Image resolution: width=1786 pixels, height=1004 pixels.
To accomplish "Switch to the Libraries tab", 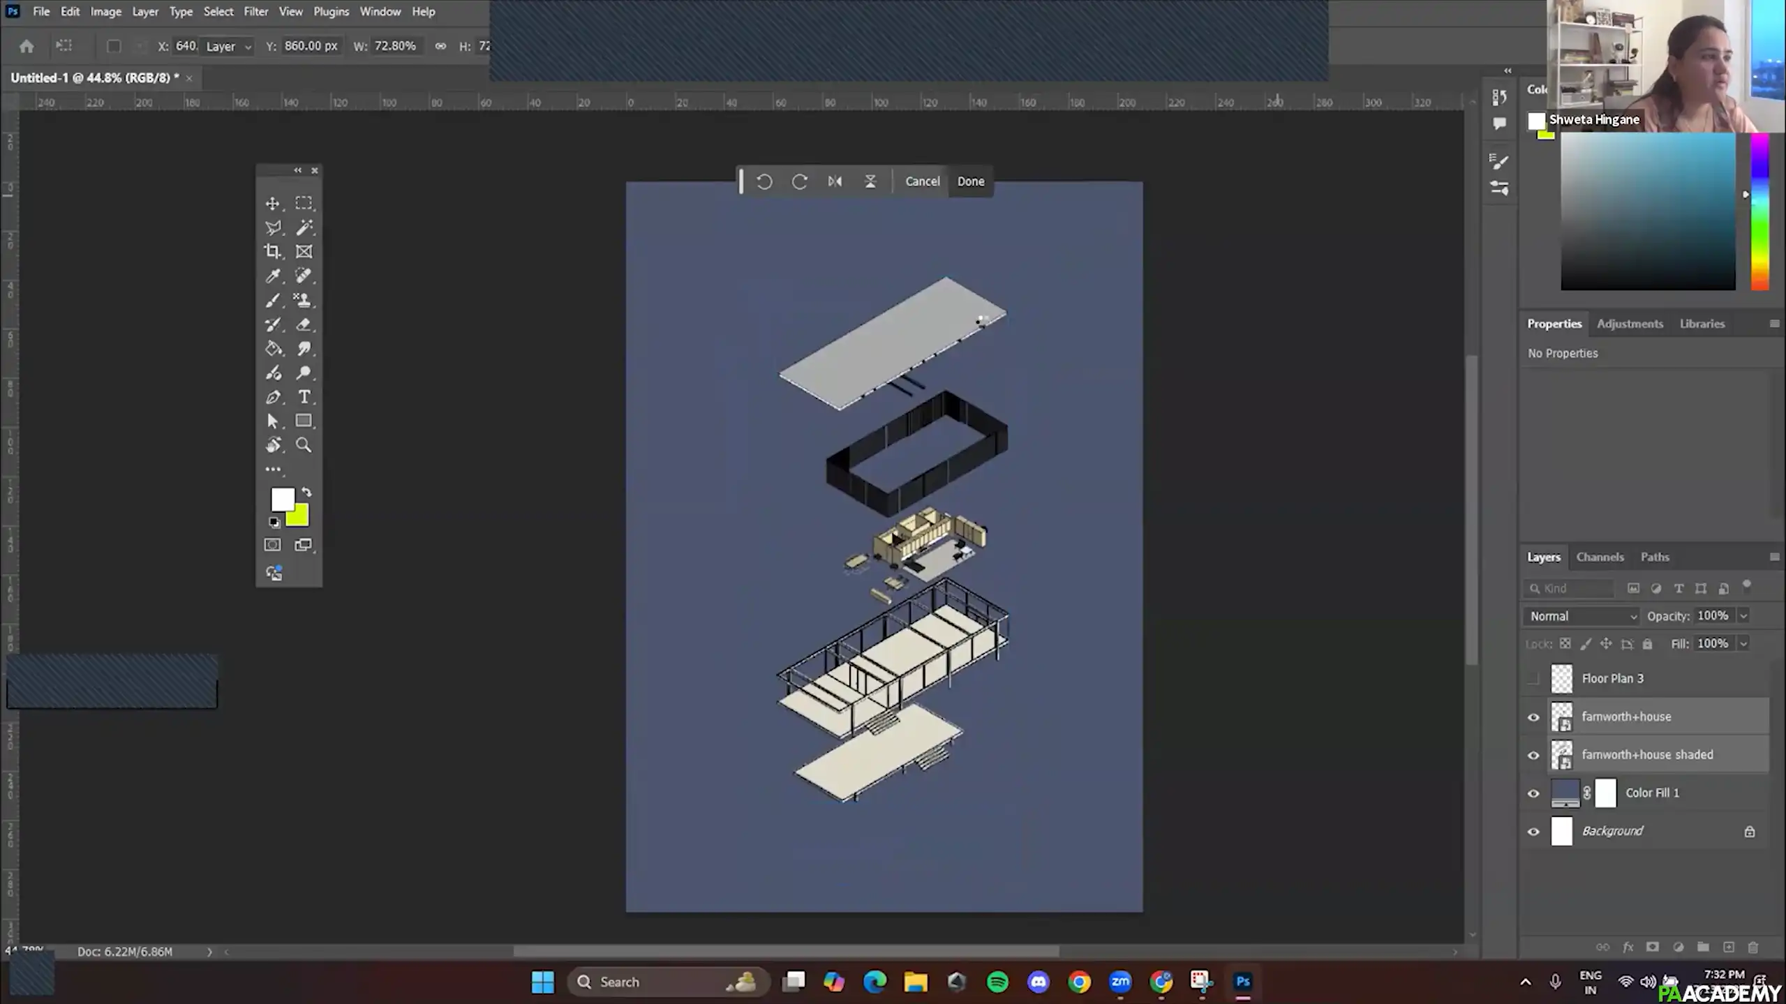I will tap(1702, 324).
